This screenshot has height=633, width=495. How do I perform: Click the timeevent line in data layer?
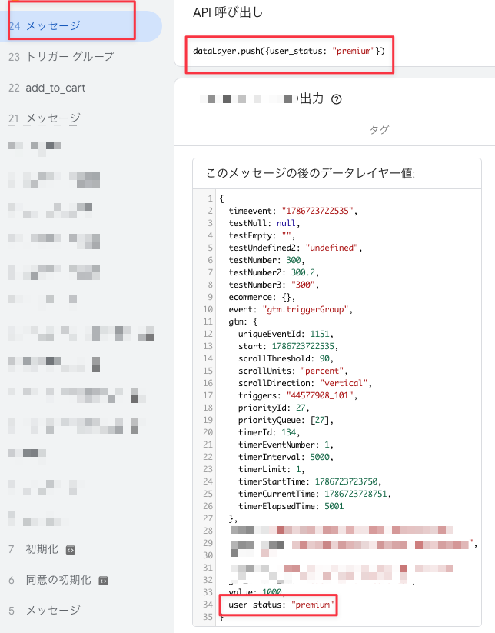[293, 211]
